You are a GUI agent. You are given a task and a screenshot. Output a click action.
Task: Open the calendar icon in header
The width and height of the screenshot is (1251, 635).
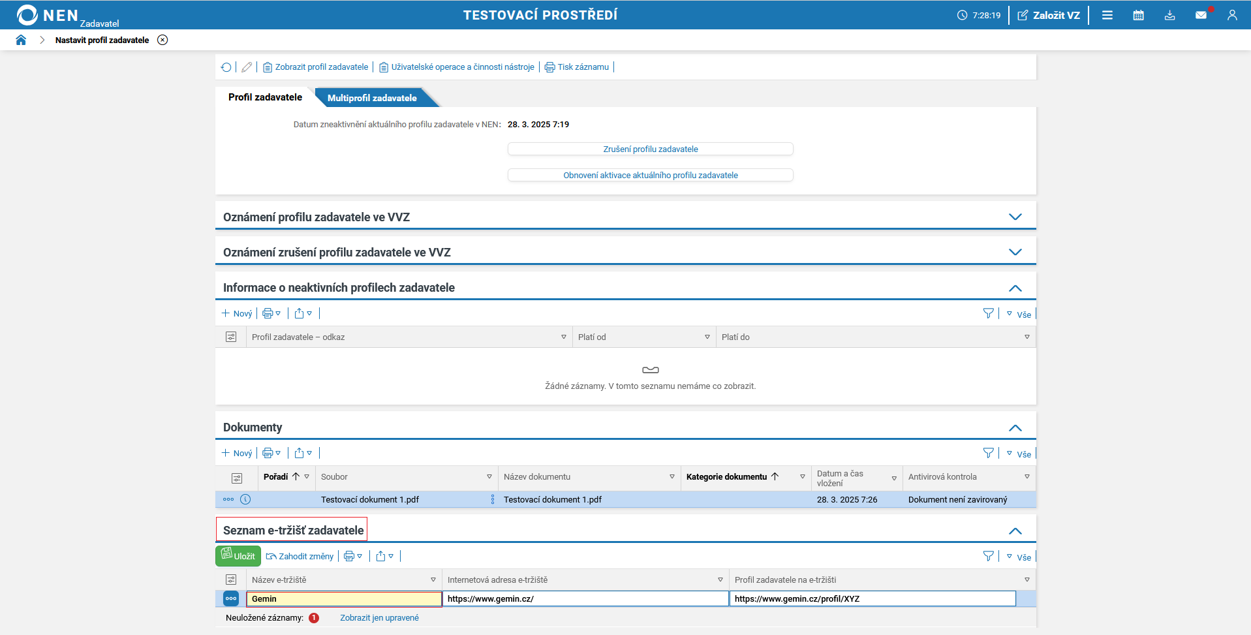coord(1138,15)
